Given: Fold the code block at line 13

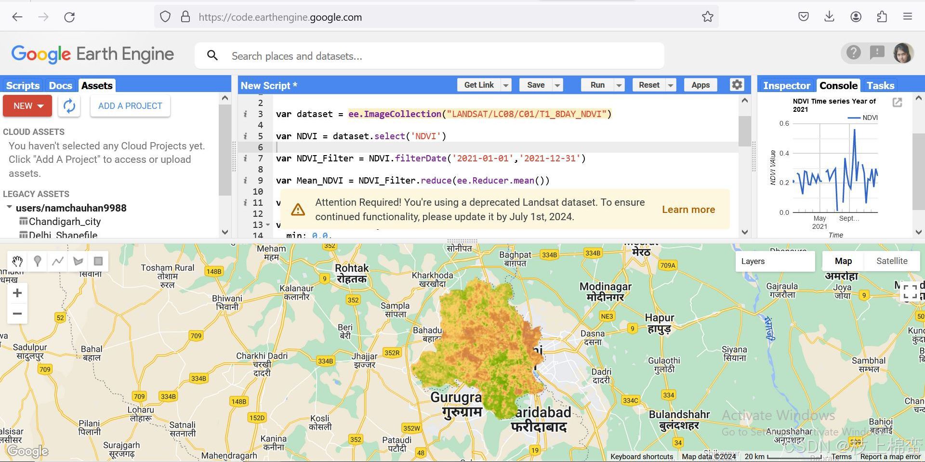Looking at the screenshot, I should [268, 224].
